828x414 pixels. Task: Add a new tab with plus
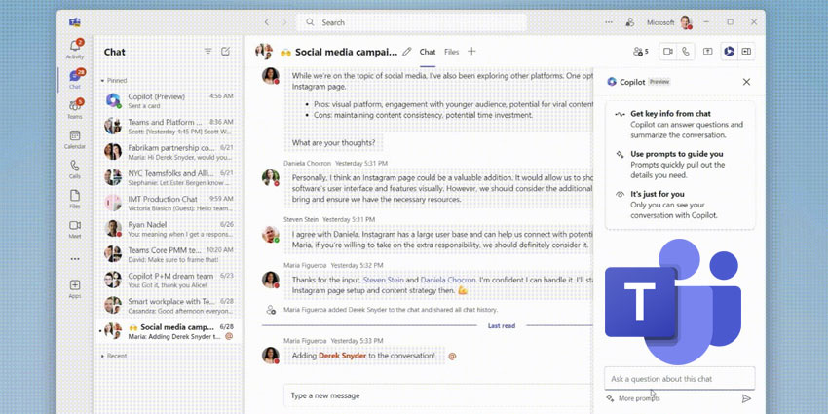(x=472, y=52)
